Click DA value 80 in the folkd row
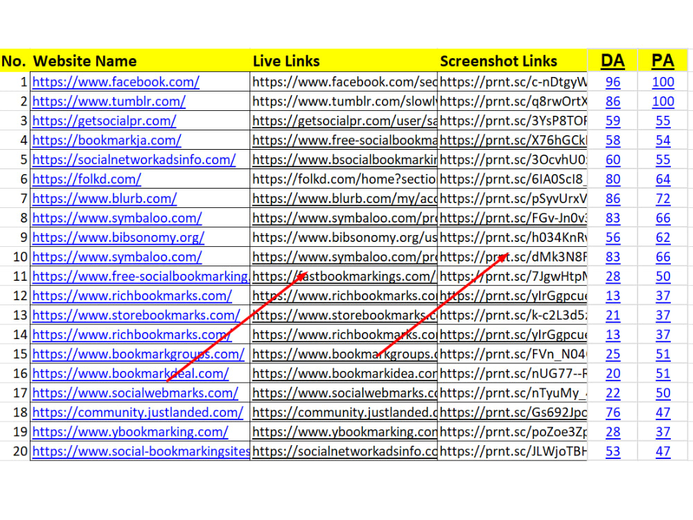 click(613, 179)
